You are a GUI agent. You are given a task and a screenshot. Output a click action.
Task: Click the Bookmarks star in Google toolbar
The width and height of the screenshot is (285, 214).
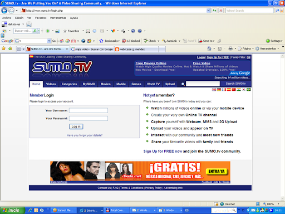(x=101, y=41)
